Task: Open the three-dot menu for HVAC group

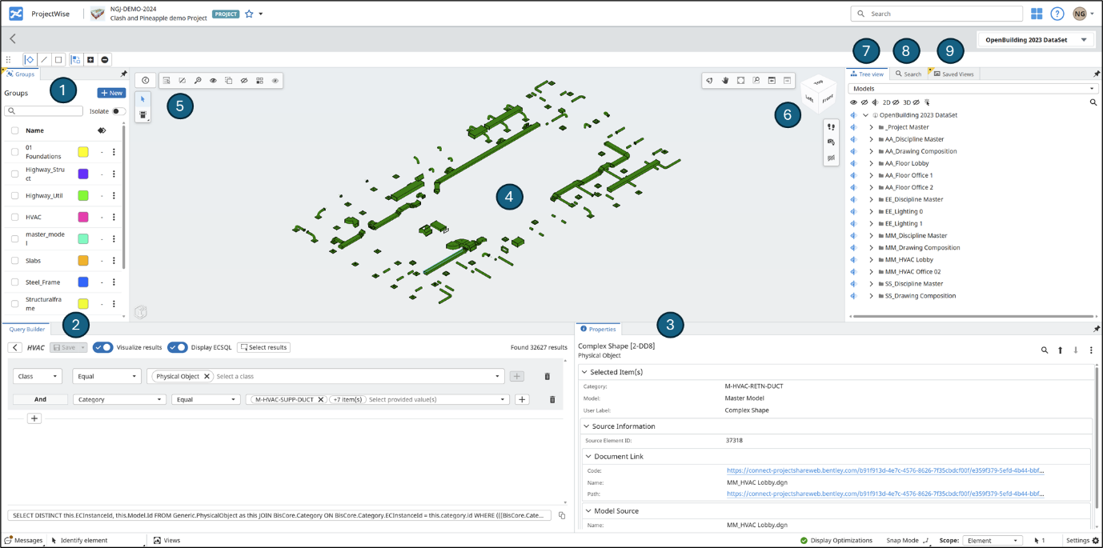Action: (114, 218)
